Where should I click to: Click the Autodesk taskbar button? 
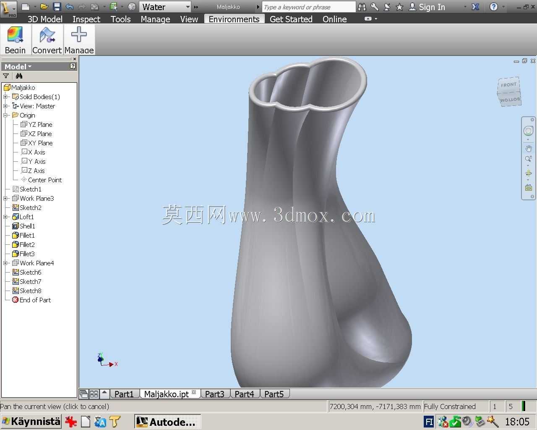pyautogui.click(x=168, y=422)
